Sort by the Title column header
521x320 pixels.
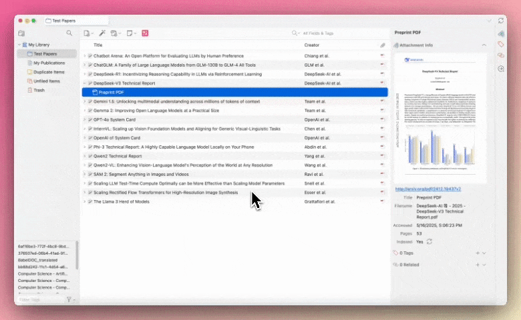point(98,45)
